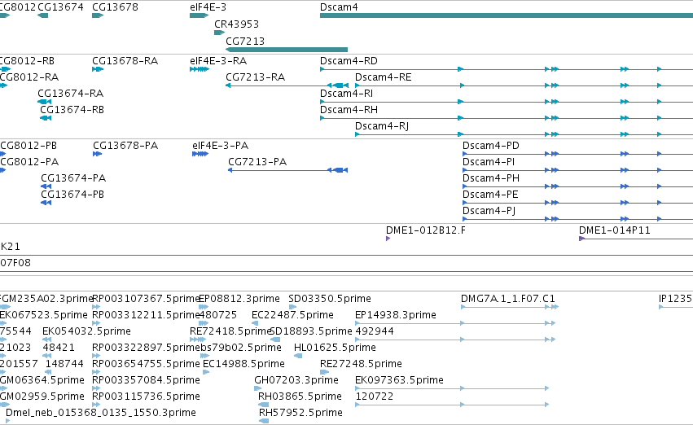Screen dimensions: 693x425
Task: Click the Dscam4-RH transcript label
Action: 349,110
